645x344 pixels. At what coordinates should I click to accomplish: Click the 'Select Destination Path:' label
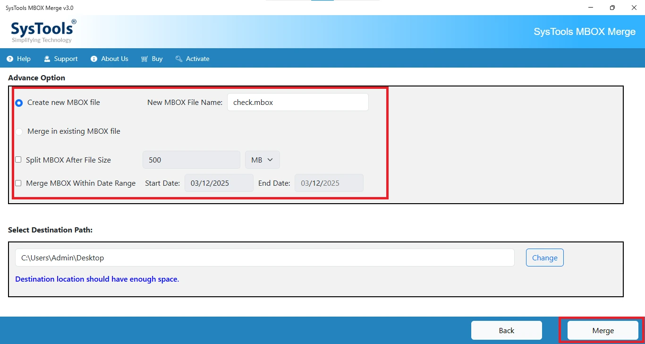click(51, 230)
